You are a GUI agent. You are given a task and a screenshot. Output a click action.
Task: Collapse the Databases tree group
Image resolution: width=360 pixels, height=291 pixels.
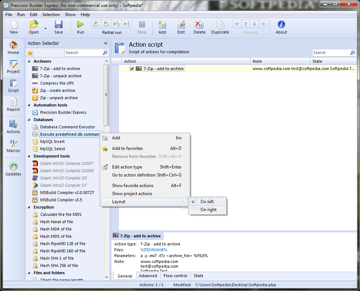click(x=29, y=120)
